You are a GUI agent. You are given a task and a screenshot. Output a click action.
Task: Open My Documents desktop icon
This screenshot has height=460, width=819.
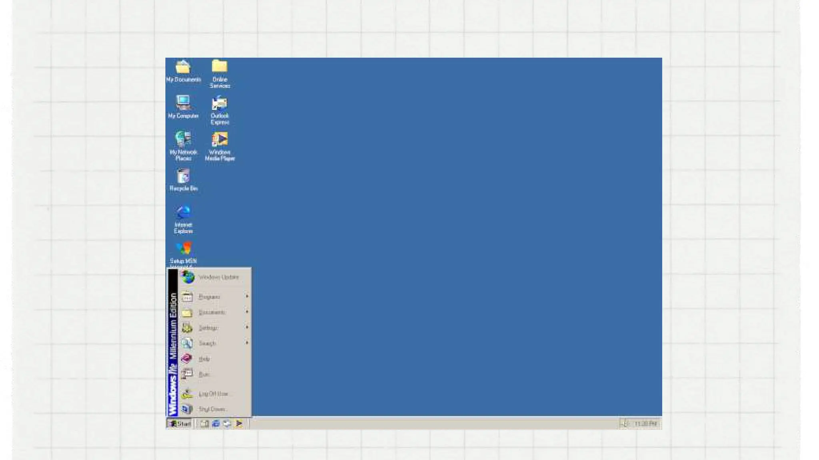point(183,67)
